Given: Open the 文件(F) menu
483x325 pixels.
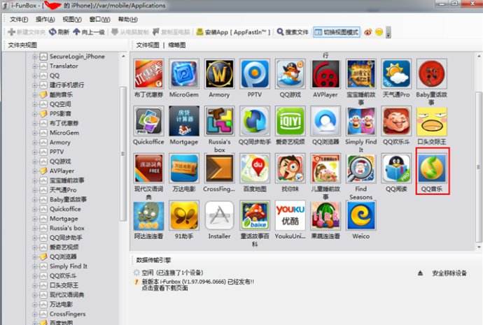Looking at the screenshot, I should [19, 20].
